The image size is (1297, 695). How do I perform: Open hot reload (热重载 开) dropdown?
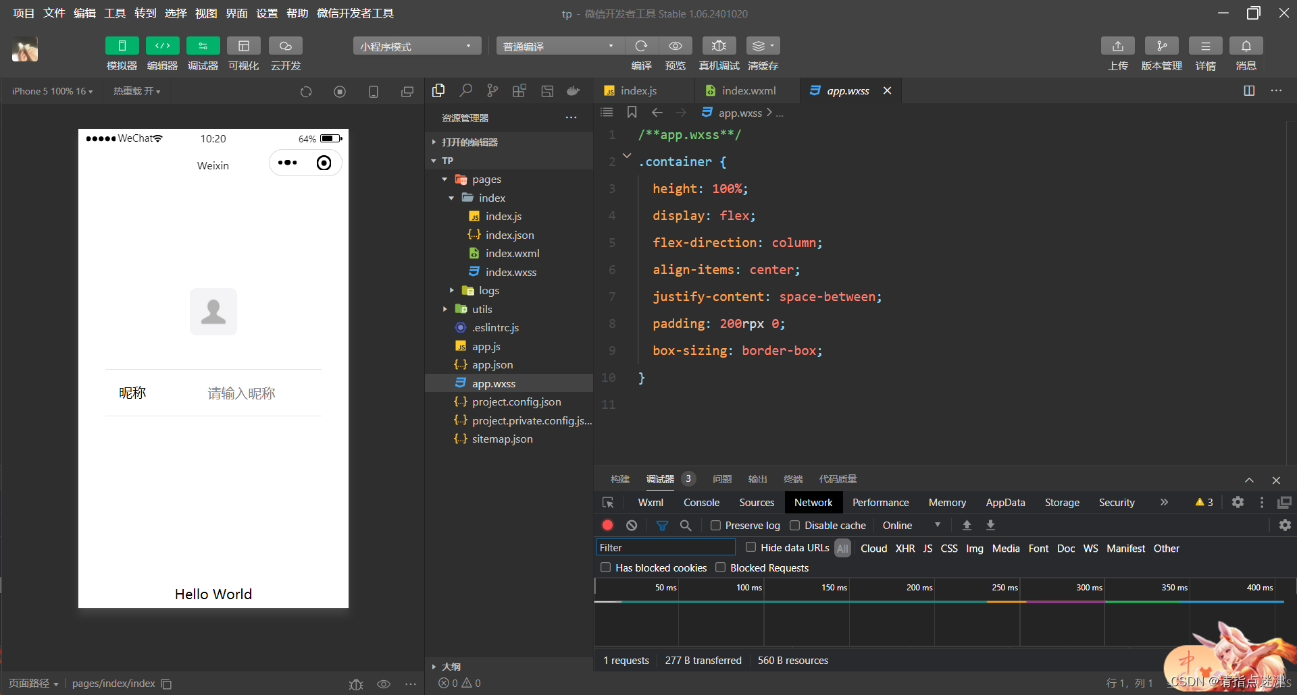pos(136,91)
